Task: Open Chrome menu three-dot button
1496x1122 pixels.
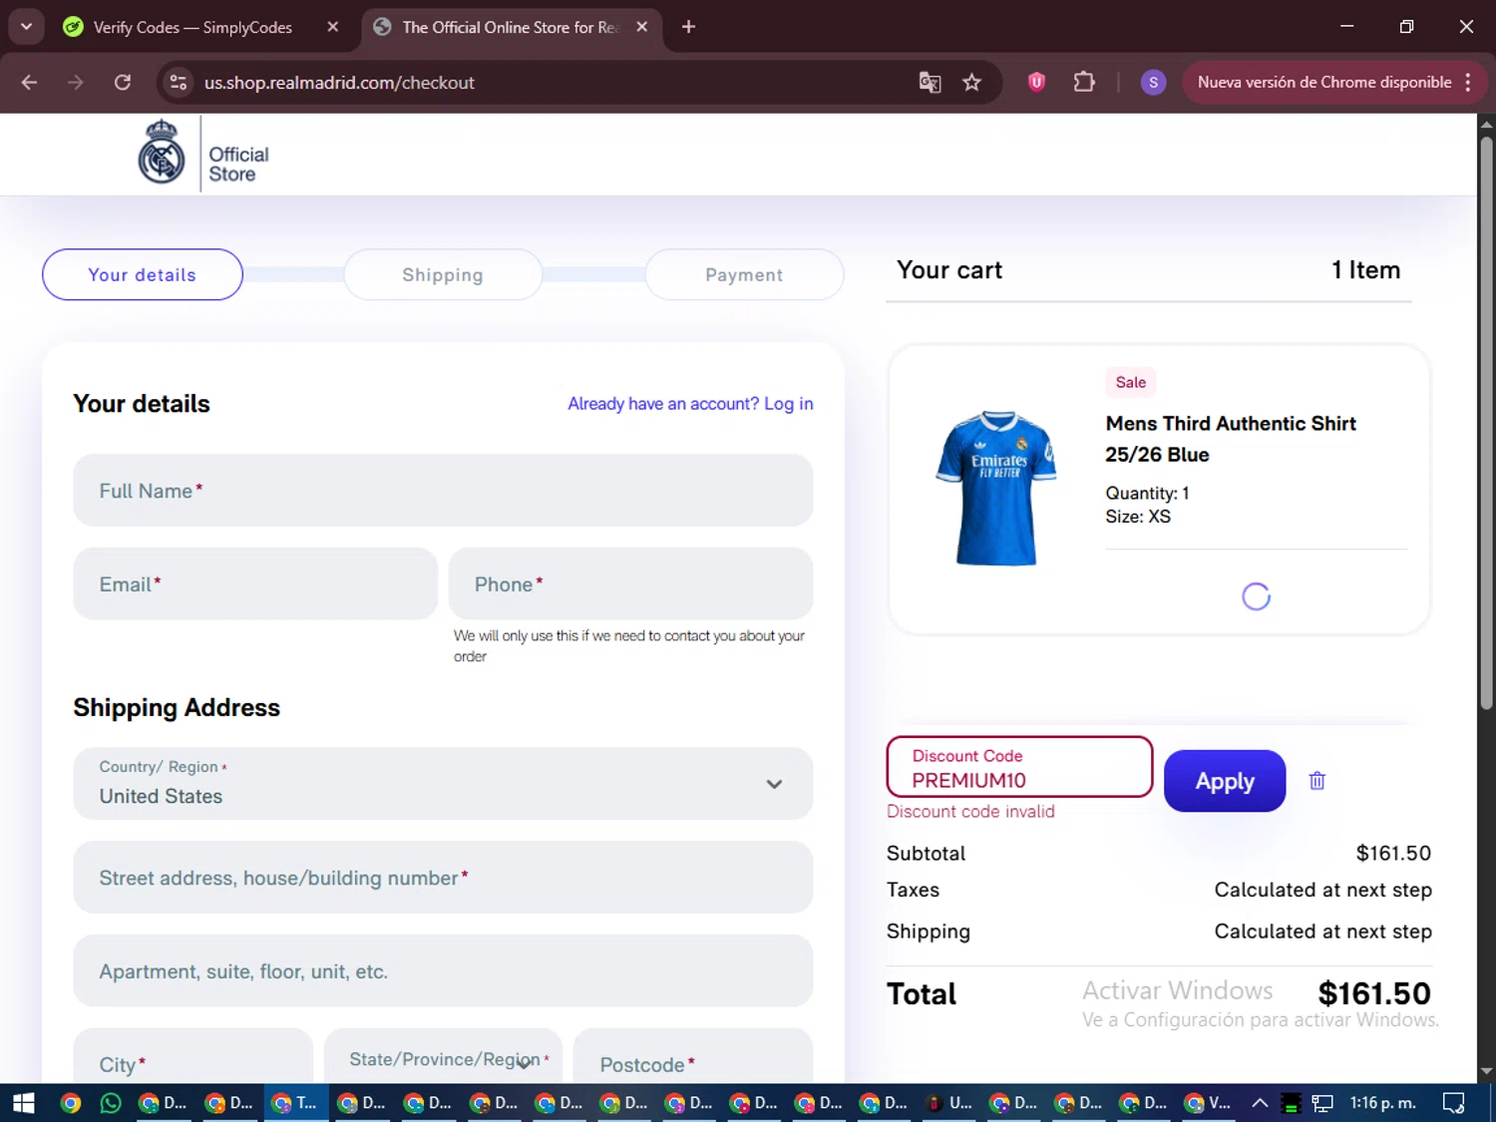Action: [x=1468, y=83]
